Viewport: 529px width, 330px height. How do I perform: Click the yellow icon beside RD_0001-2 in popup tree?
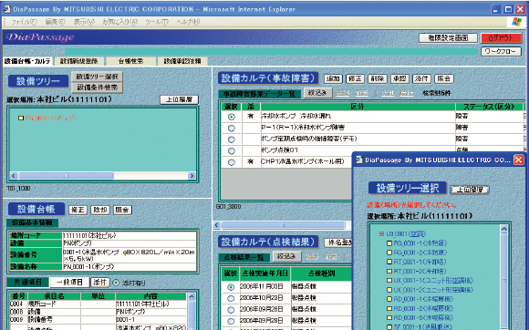coord(389,308)
